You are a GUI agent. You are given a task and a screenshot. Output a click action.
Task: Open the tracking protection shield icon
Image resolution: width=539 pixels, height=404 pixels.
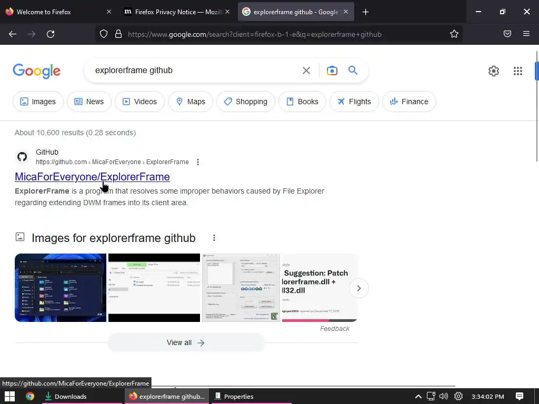click(x=104, y=34)
